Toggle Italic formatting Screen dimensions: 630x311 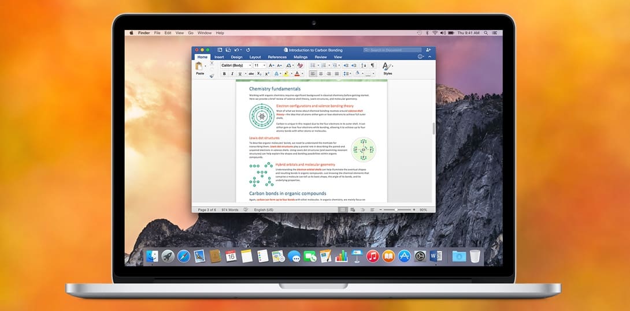[232, 74]
